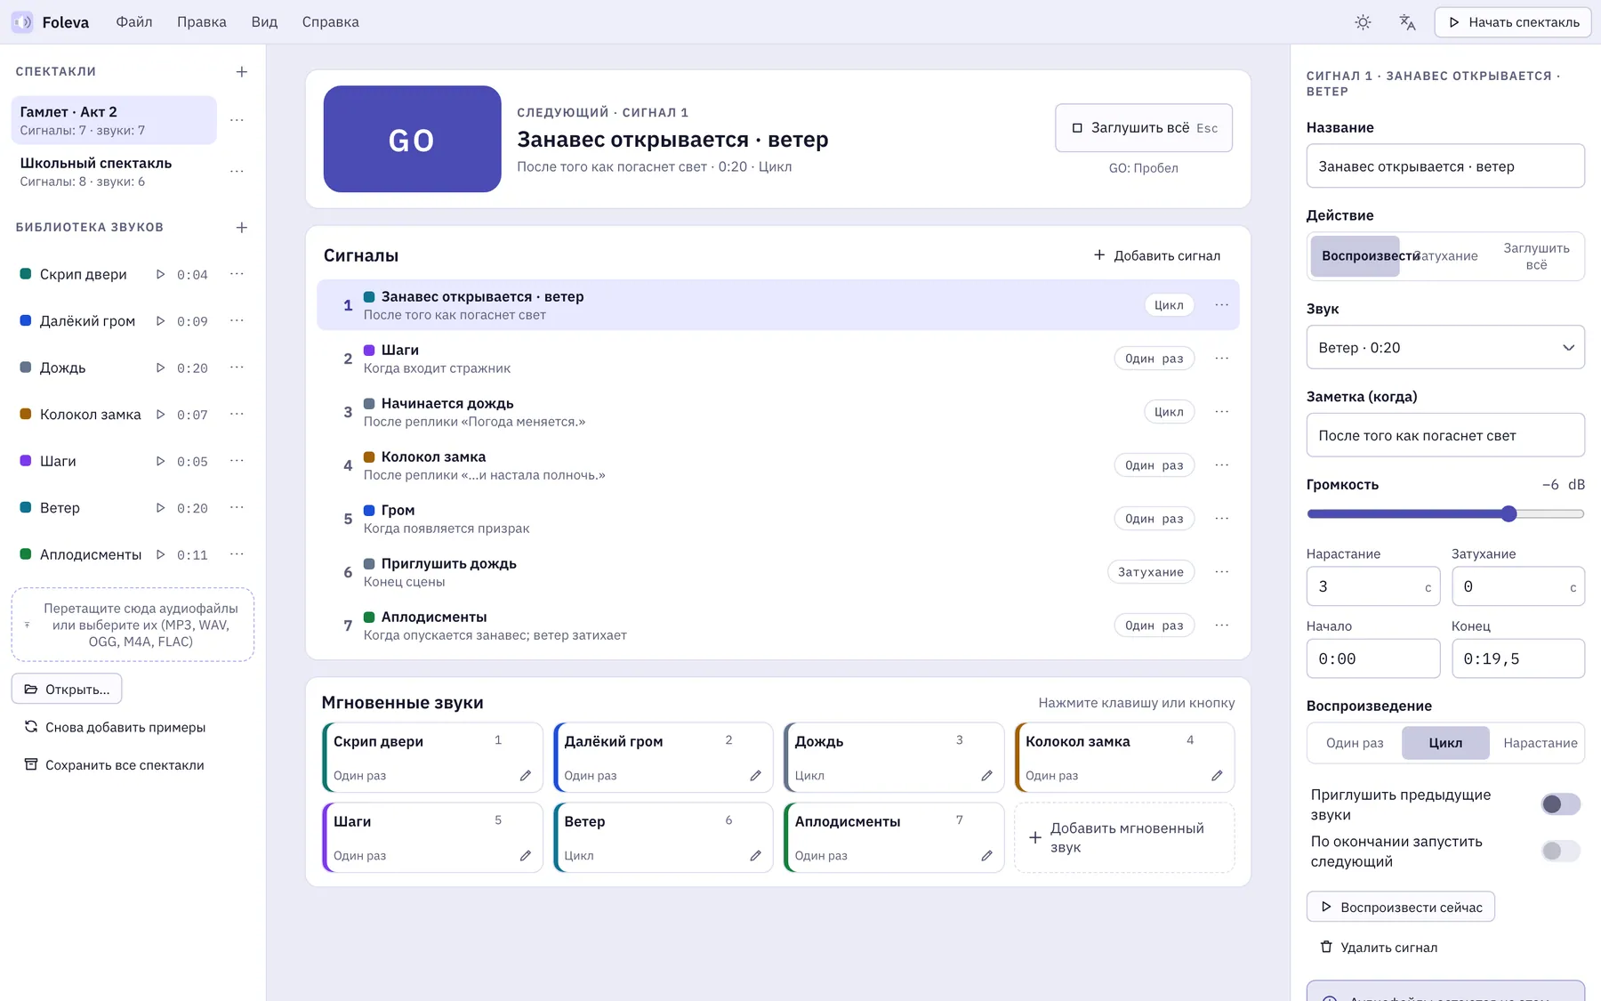Open the Звук dropdown Ветер 0:20

(x=1445, y=348)
